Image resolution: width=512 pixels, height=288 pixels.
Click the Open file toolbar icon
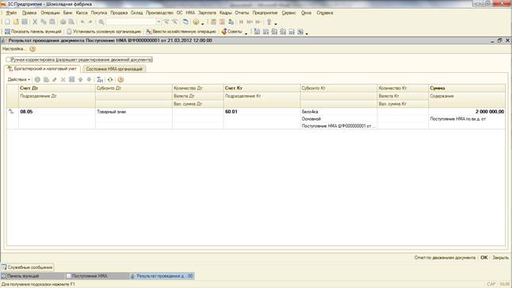tap(16, 22)
